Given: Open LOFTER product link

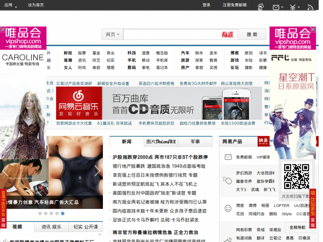Looking at the screenshot, I should point(281,206).
